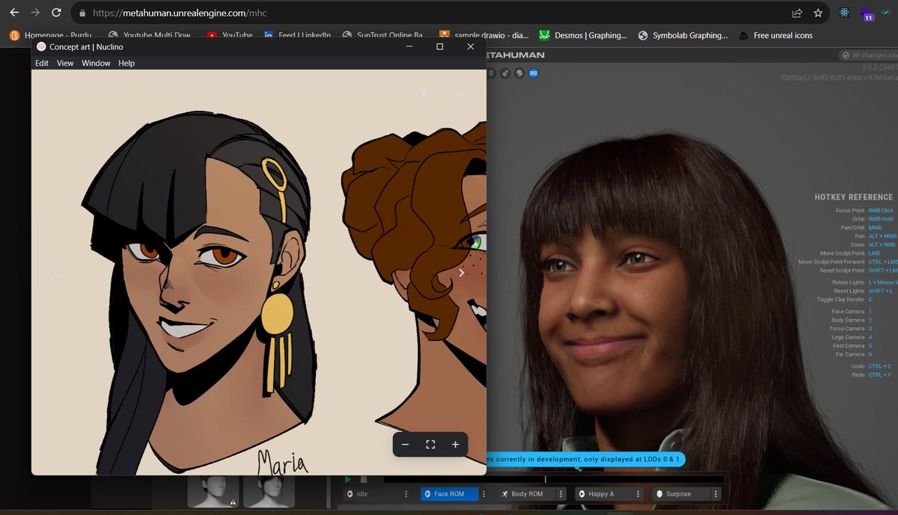The image size is (898, 515).
Task: Click the browser forward arrow
Action: (35, 13)
